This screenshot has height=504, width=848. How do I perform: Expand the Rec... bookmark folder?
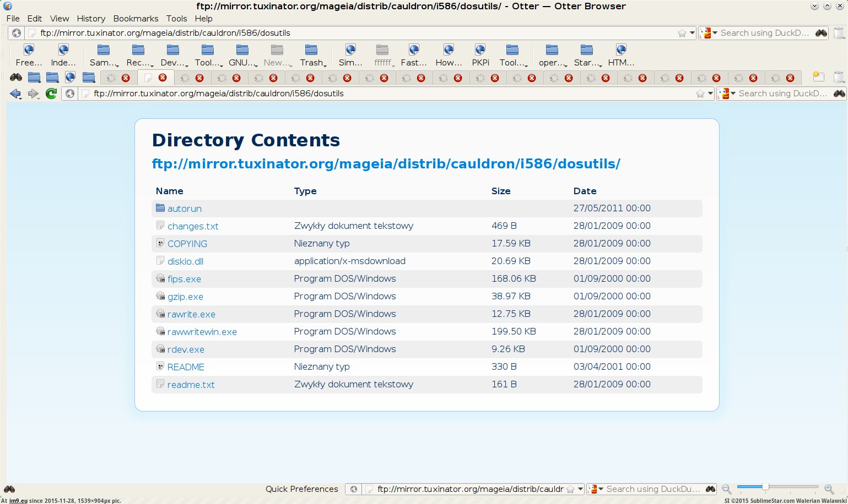coord(138,56)
